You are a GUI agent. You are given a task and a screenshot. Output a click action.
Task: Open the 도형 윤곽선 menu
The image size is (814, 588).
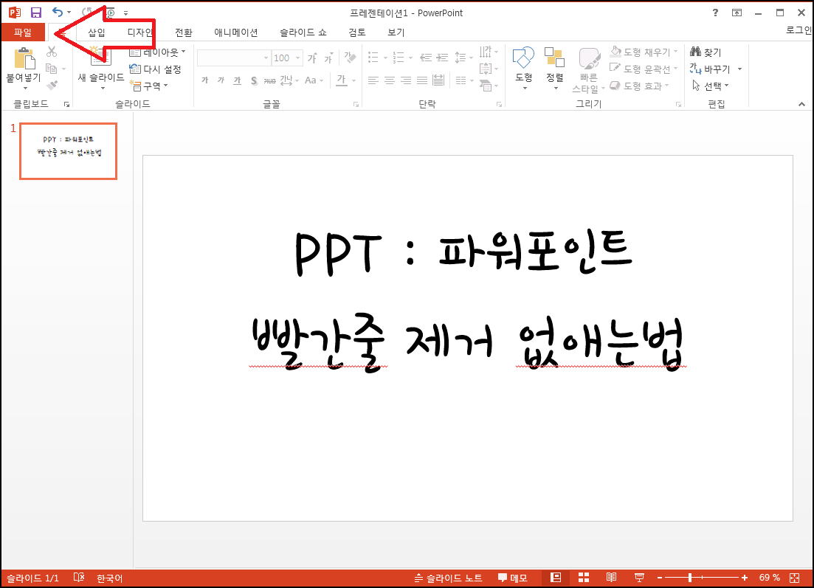tap(644, 69)
